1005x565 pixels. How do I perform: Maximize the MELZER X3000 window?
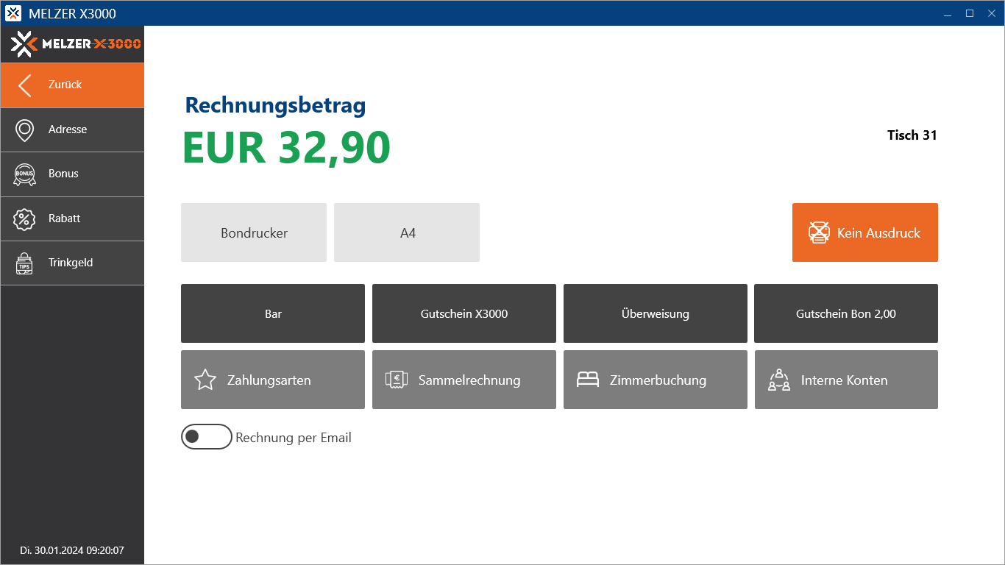[970, 13]
